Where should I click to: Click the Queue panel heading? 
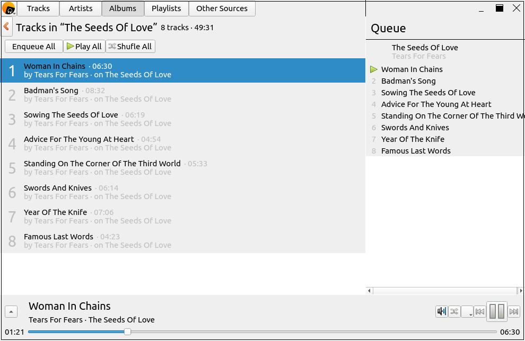click(388, 29)
